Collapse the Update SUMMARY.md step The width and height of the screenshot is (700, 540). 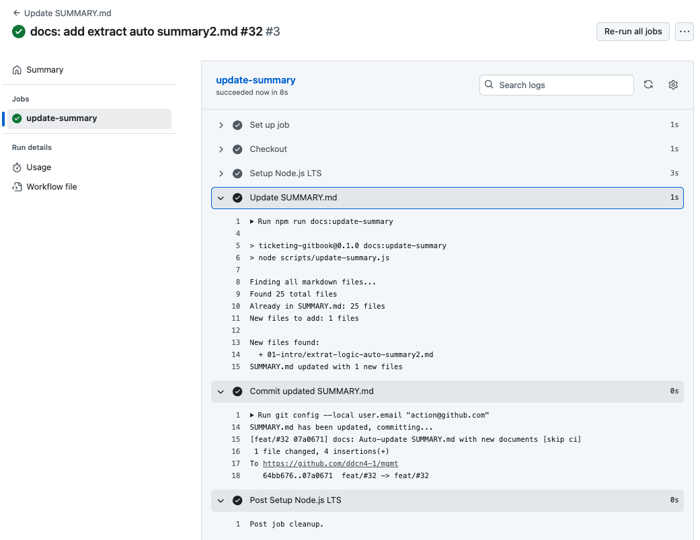(x=221, y=198)
